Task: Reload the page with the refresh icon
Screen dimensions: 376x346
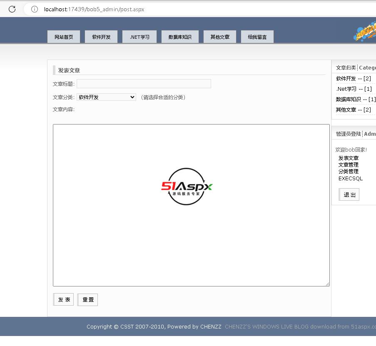Action: (12, 9)
